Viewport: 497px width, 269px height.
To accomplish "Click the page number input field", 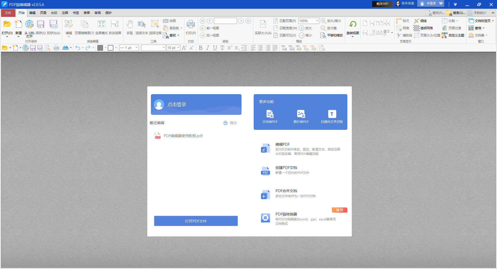I will click(225, 21).
